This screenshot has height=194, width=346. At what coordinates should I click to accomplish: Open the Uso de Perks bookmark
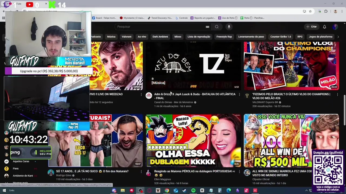pos(228,18)
